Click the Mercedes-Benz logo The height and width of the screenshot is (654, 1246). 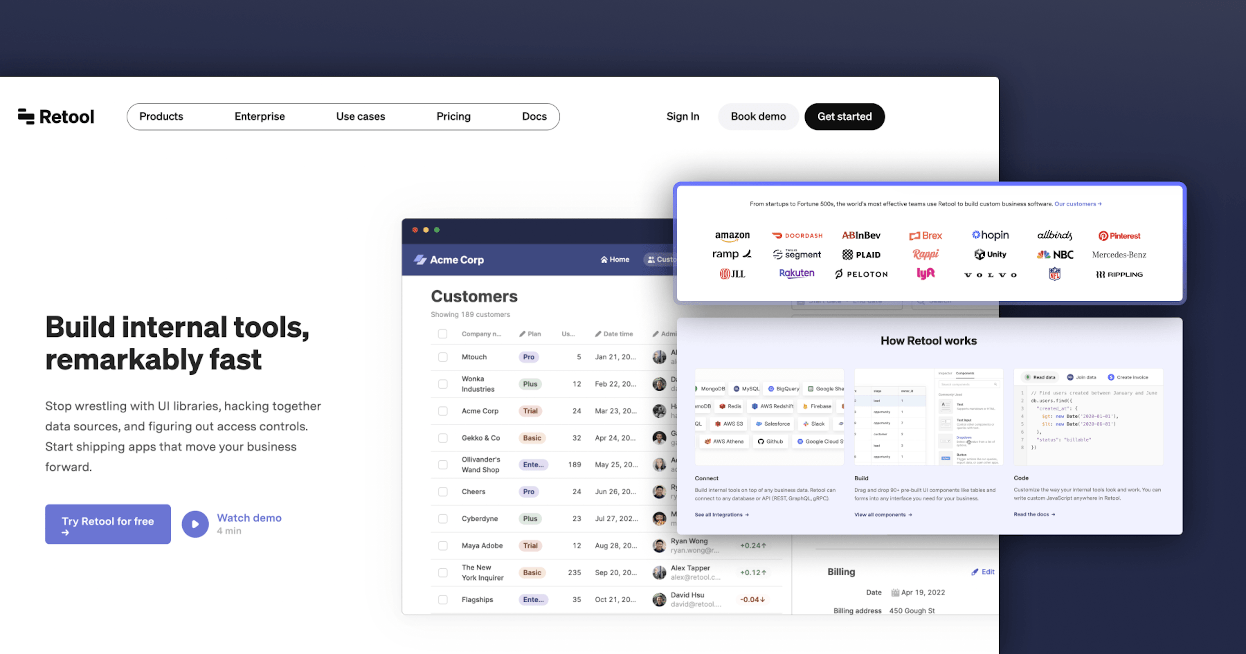pos(1119,254)
